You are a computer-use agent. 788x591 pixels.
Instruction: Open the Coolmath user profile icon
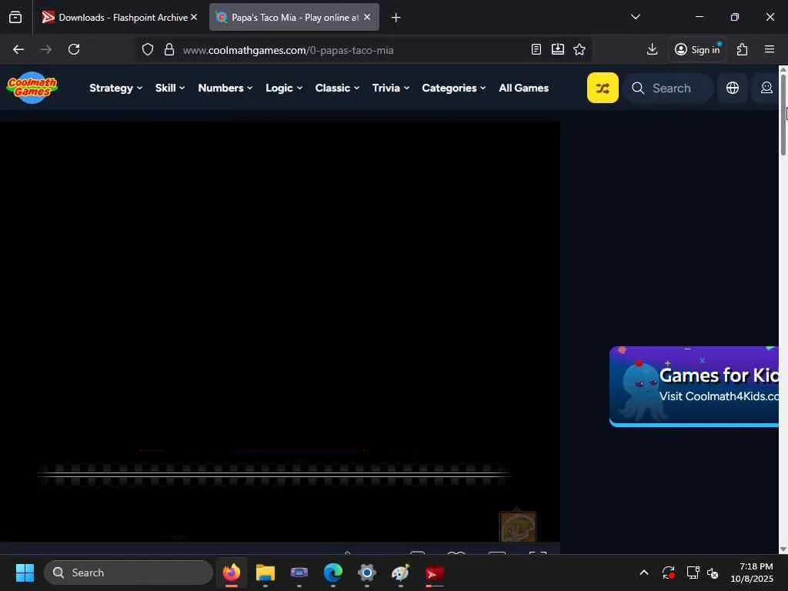pyautogui.click(x=766, y=88)
